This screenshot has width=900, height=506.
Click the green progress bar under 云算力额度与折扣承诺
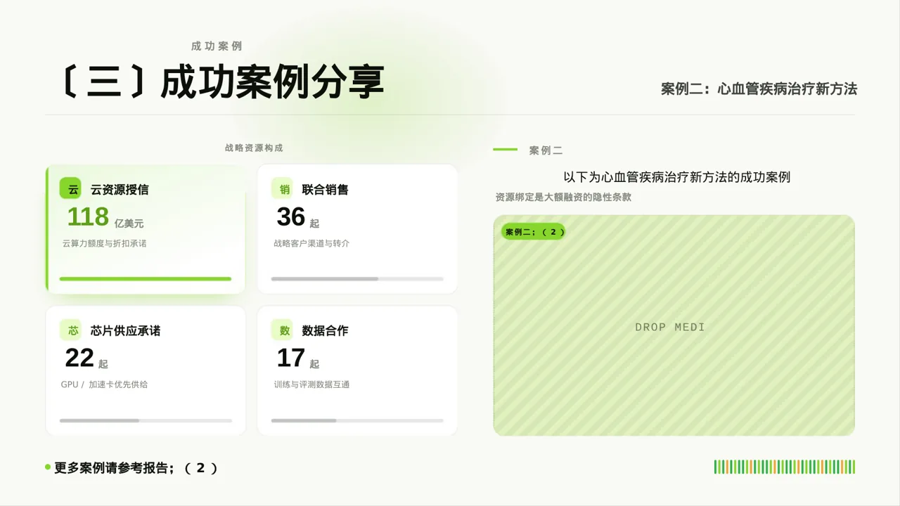click(146, 279)
